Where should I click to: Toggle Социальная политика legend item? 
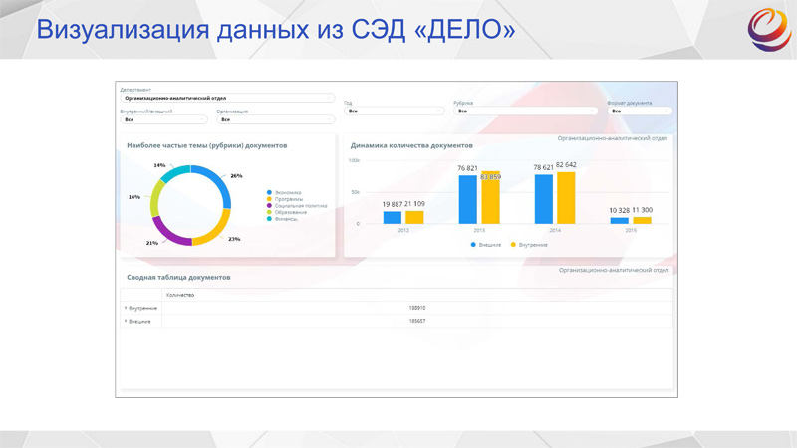pyautogui.click(x=297, y=206)
